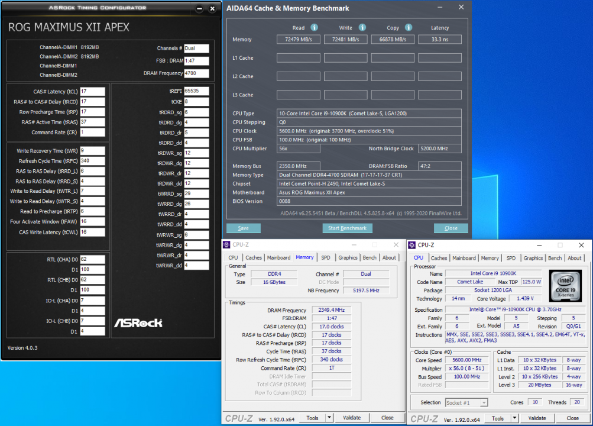Click the Close button in AIDA64
Viewport: 593px width, 426px height.
pyautogui.click(x=451, y=228)
